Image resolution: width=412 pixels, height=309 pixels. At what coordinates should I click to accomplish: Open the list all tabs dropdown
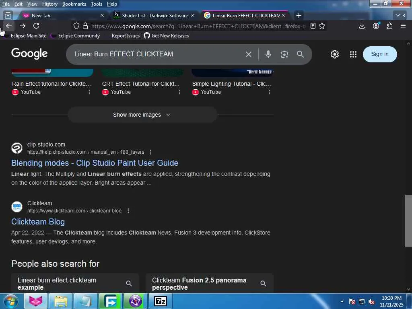click(x=400, y=16)
